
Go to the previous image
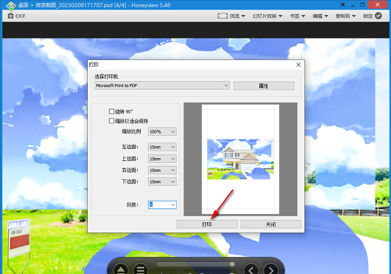point(251,270)
